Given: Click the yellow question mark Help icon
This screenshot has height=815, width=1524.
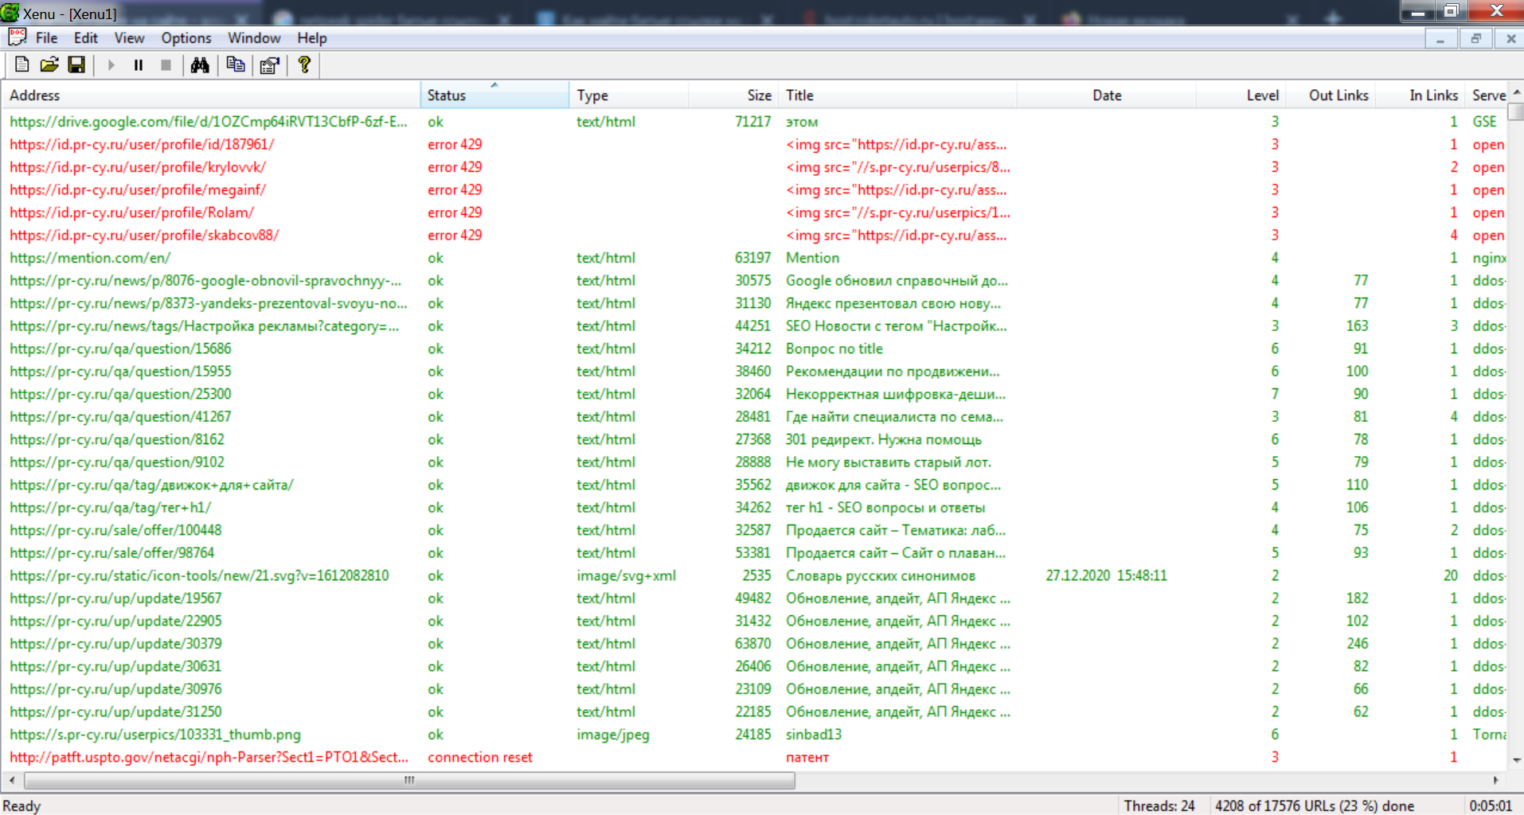Looking at the screenshot, I should (x=304, y=65).
